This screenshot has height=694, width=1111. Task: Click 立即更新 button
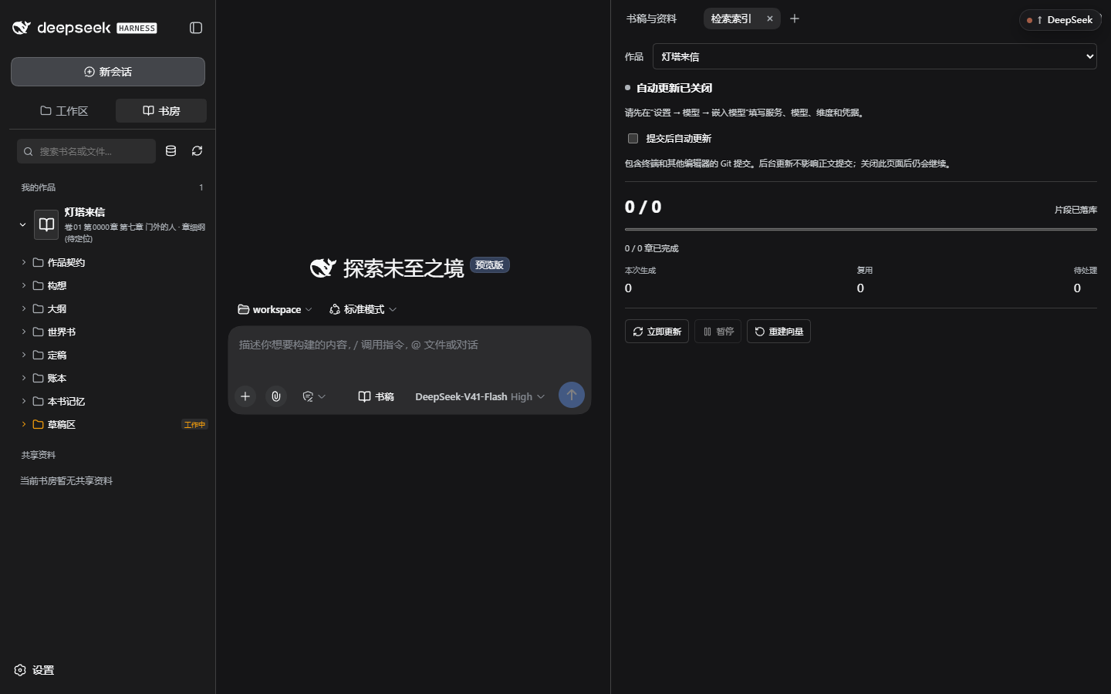click(657, 332)
